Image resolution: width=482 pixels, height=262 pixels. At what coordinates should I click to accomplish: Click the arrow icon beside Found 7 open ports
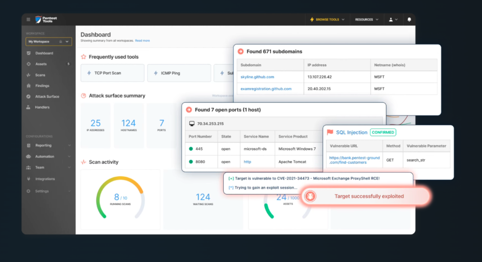pos(189,109)
